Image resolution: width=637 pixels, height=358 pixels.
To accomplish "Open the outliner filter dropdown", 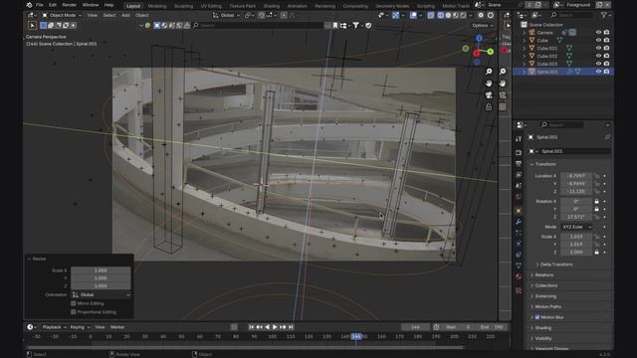I will tap(605, 15).
